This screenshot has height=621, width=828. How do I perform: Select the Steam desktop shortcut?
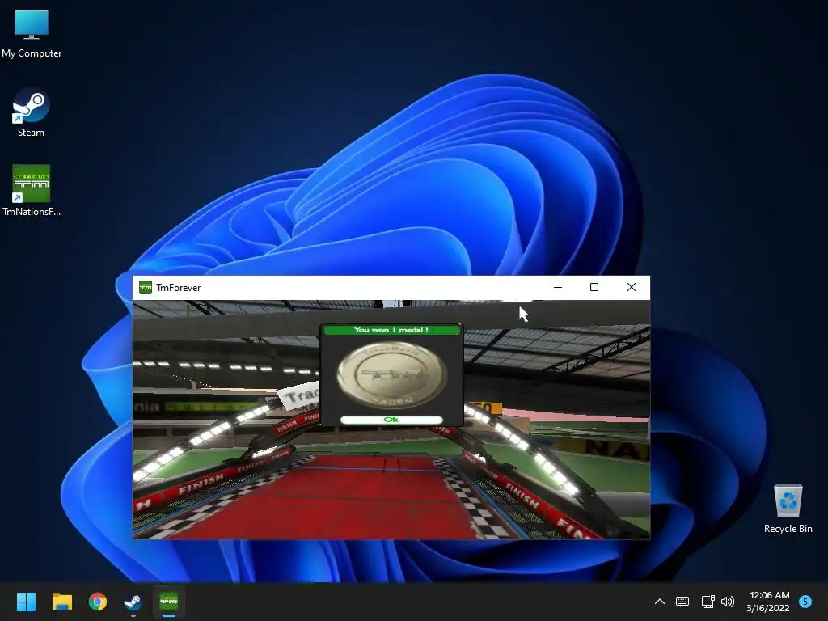tap(32, 113)
